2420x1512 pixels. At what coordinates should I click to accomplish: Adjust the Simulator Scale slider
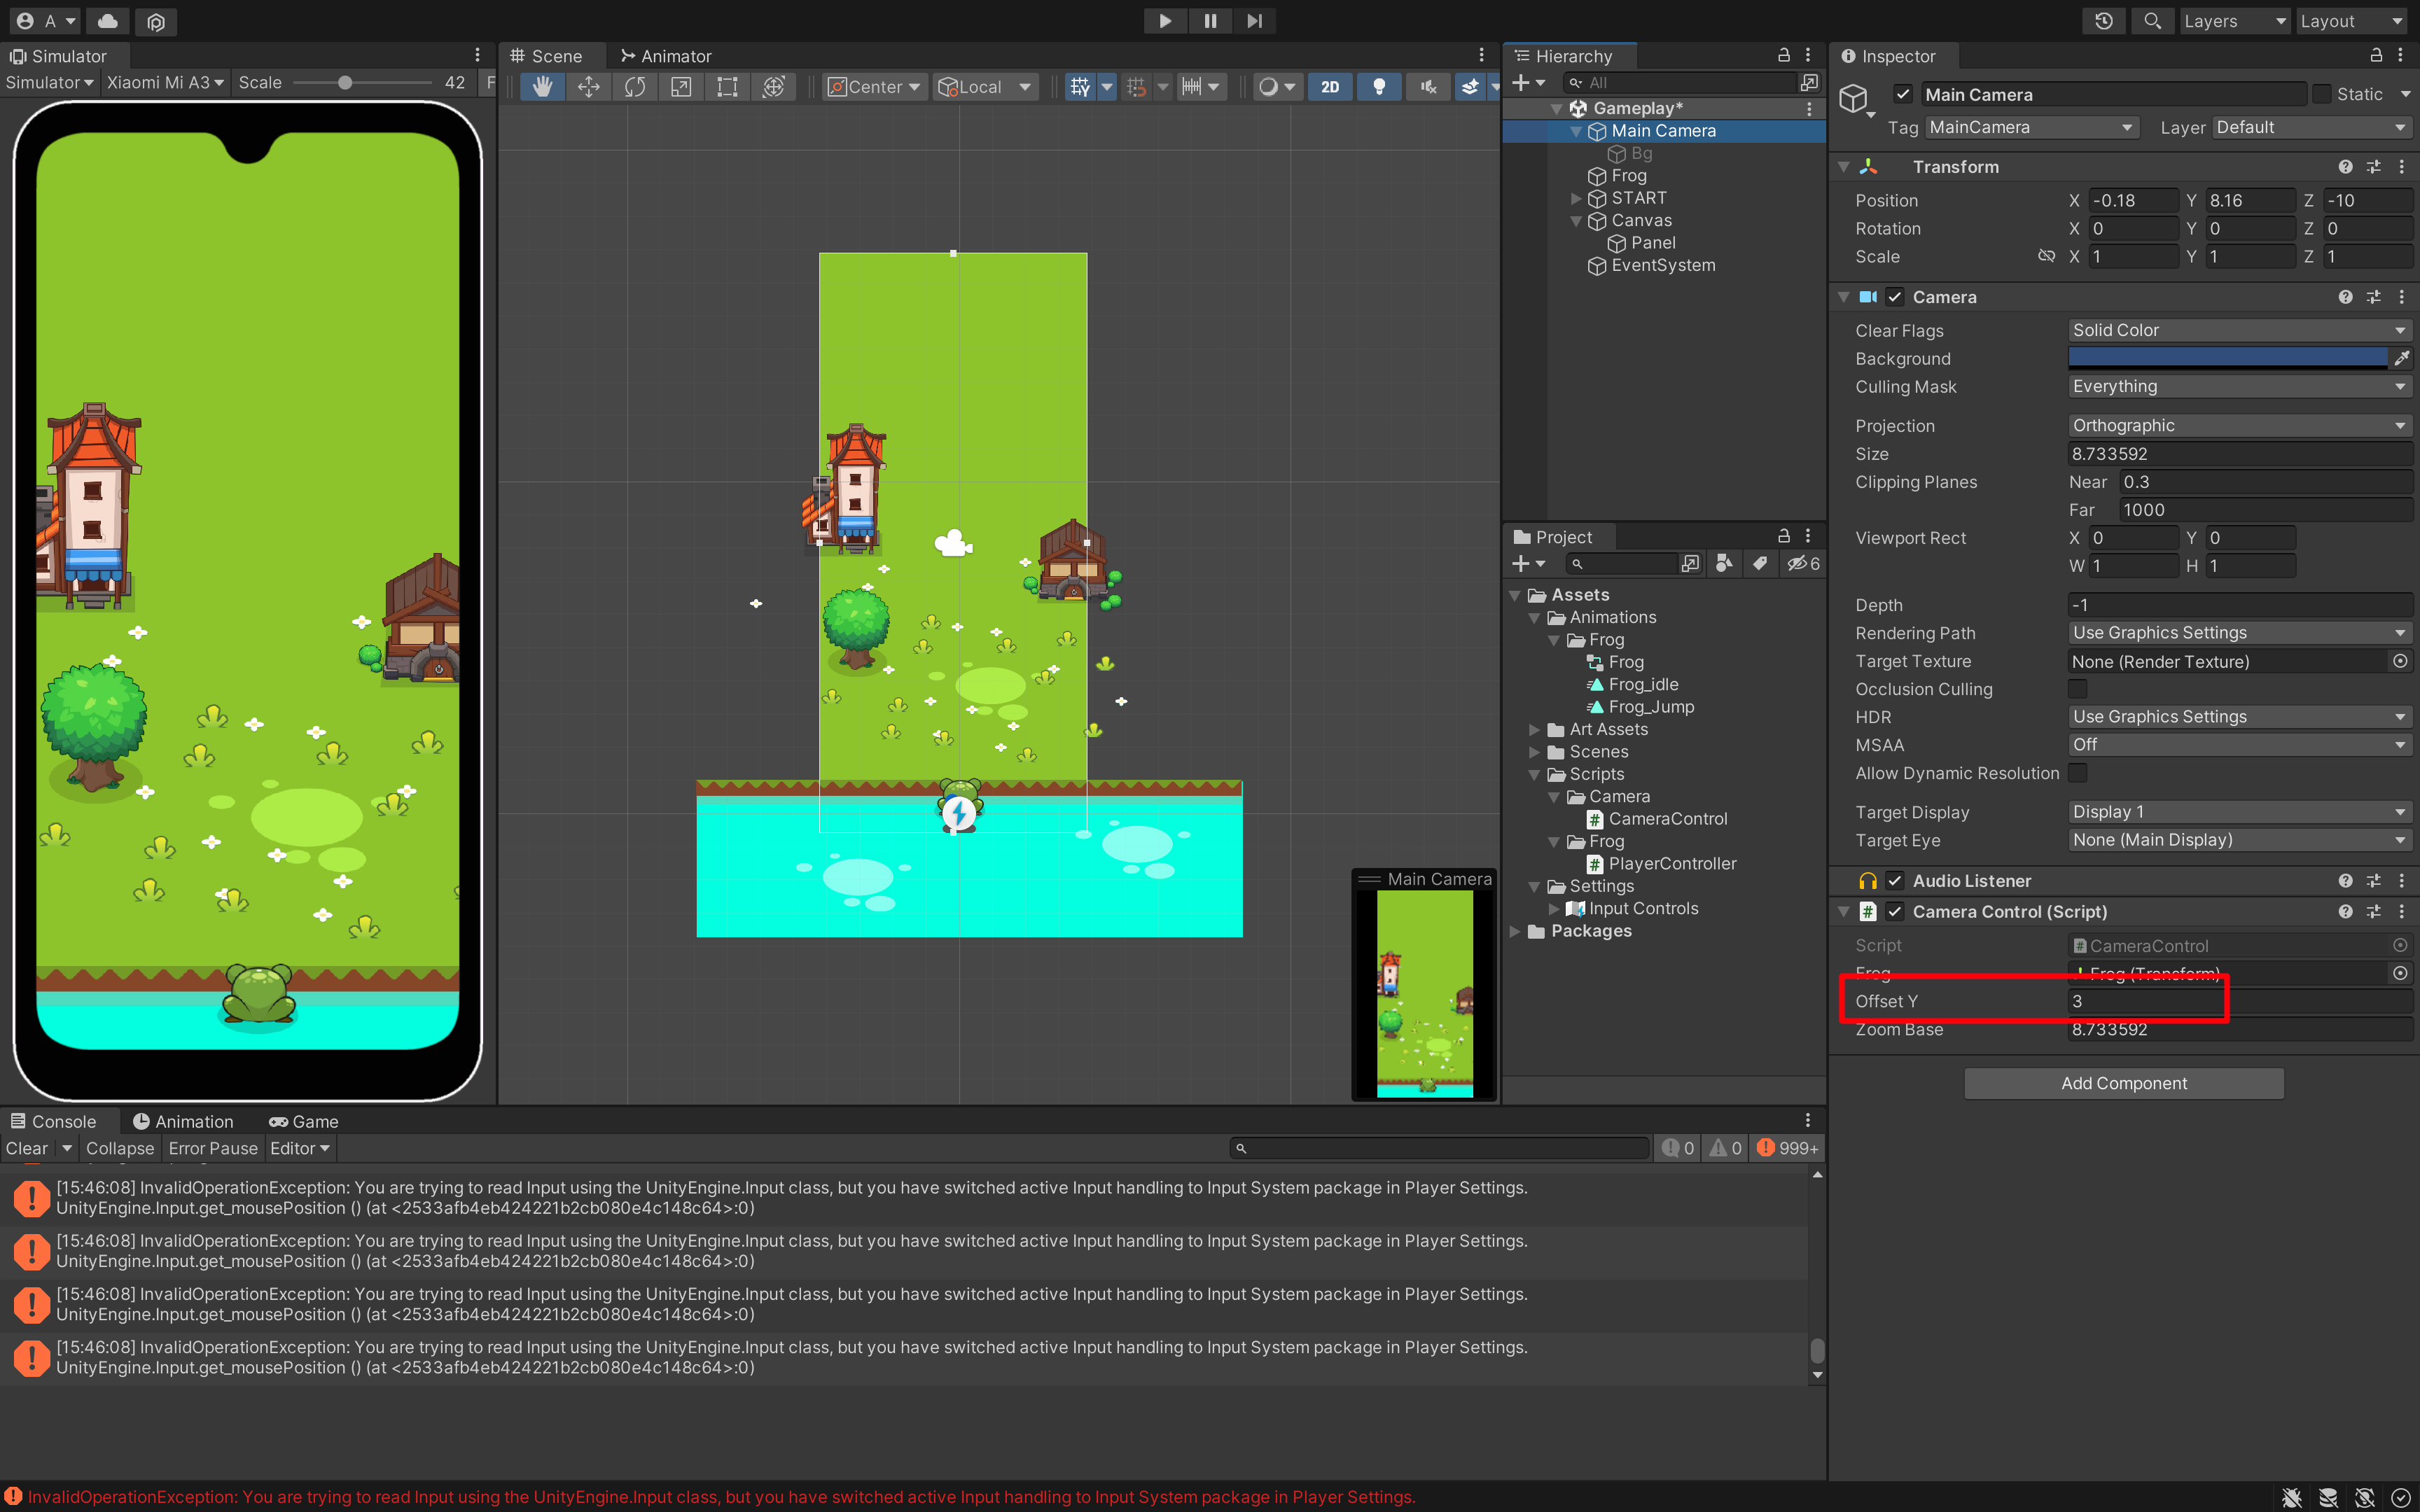click(x=345, y=83)
